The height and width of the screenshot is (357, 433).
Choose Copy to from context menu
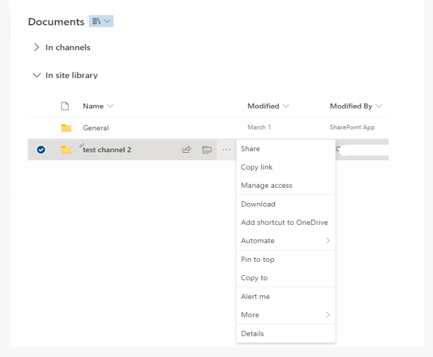click(286, 277)
